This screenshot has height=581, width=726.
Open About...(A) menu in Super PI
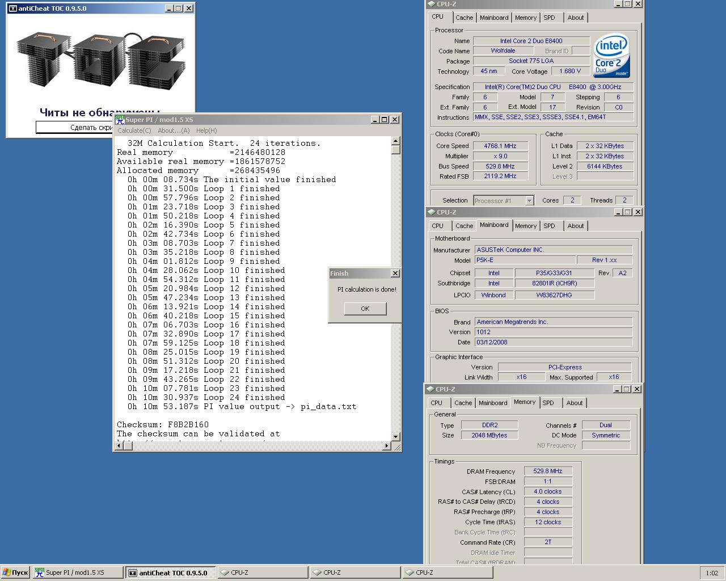point(174,130)
